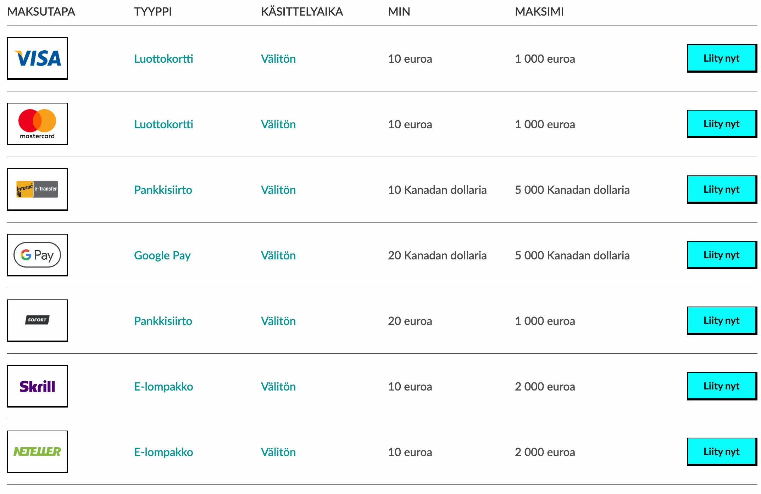This screenshot has width=761, height=494.
Task: Select the KÄSITTELYAIKA column header
Action: 302,12
